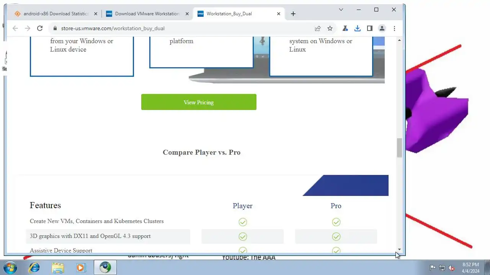The image size is (490, 275).
Task: Click the Features heading
Action: (45, 205)
